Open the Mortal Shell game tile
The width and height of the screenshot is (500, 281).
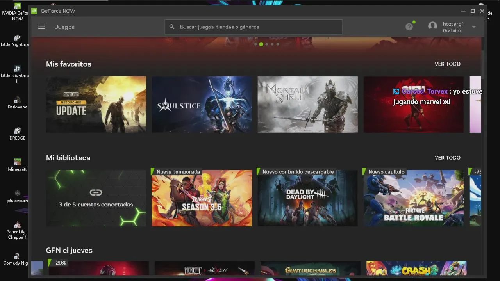coord(308,104)
